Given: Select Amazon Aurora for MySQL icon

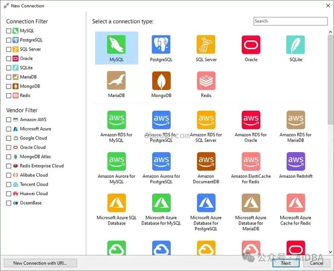Looking at the screenshot, I should [x=116, y=161].
